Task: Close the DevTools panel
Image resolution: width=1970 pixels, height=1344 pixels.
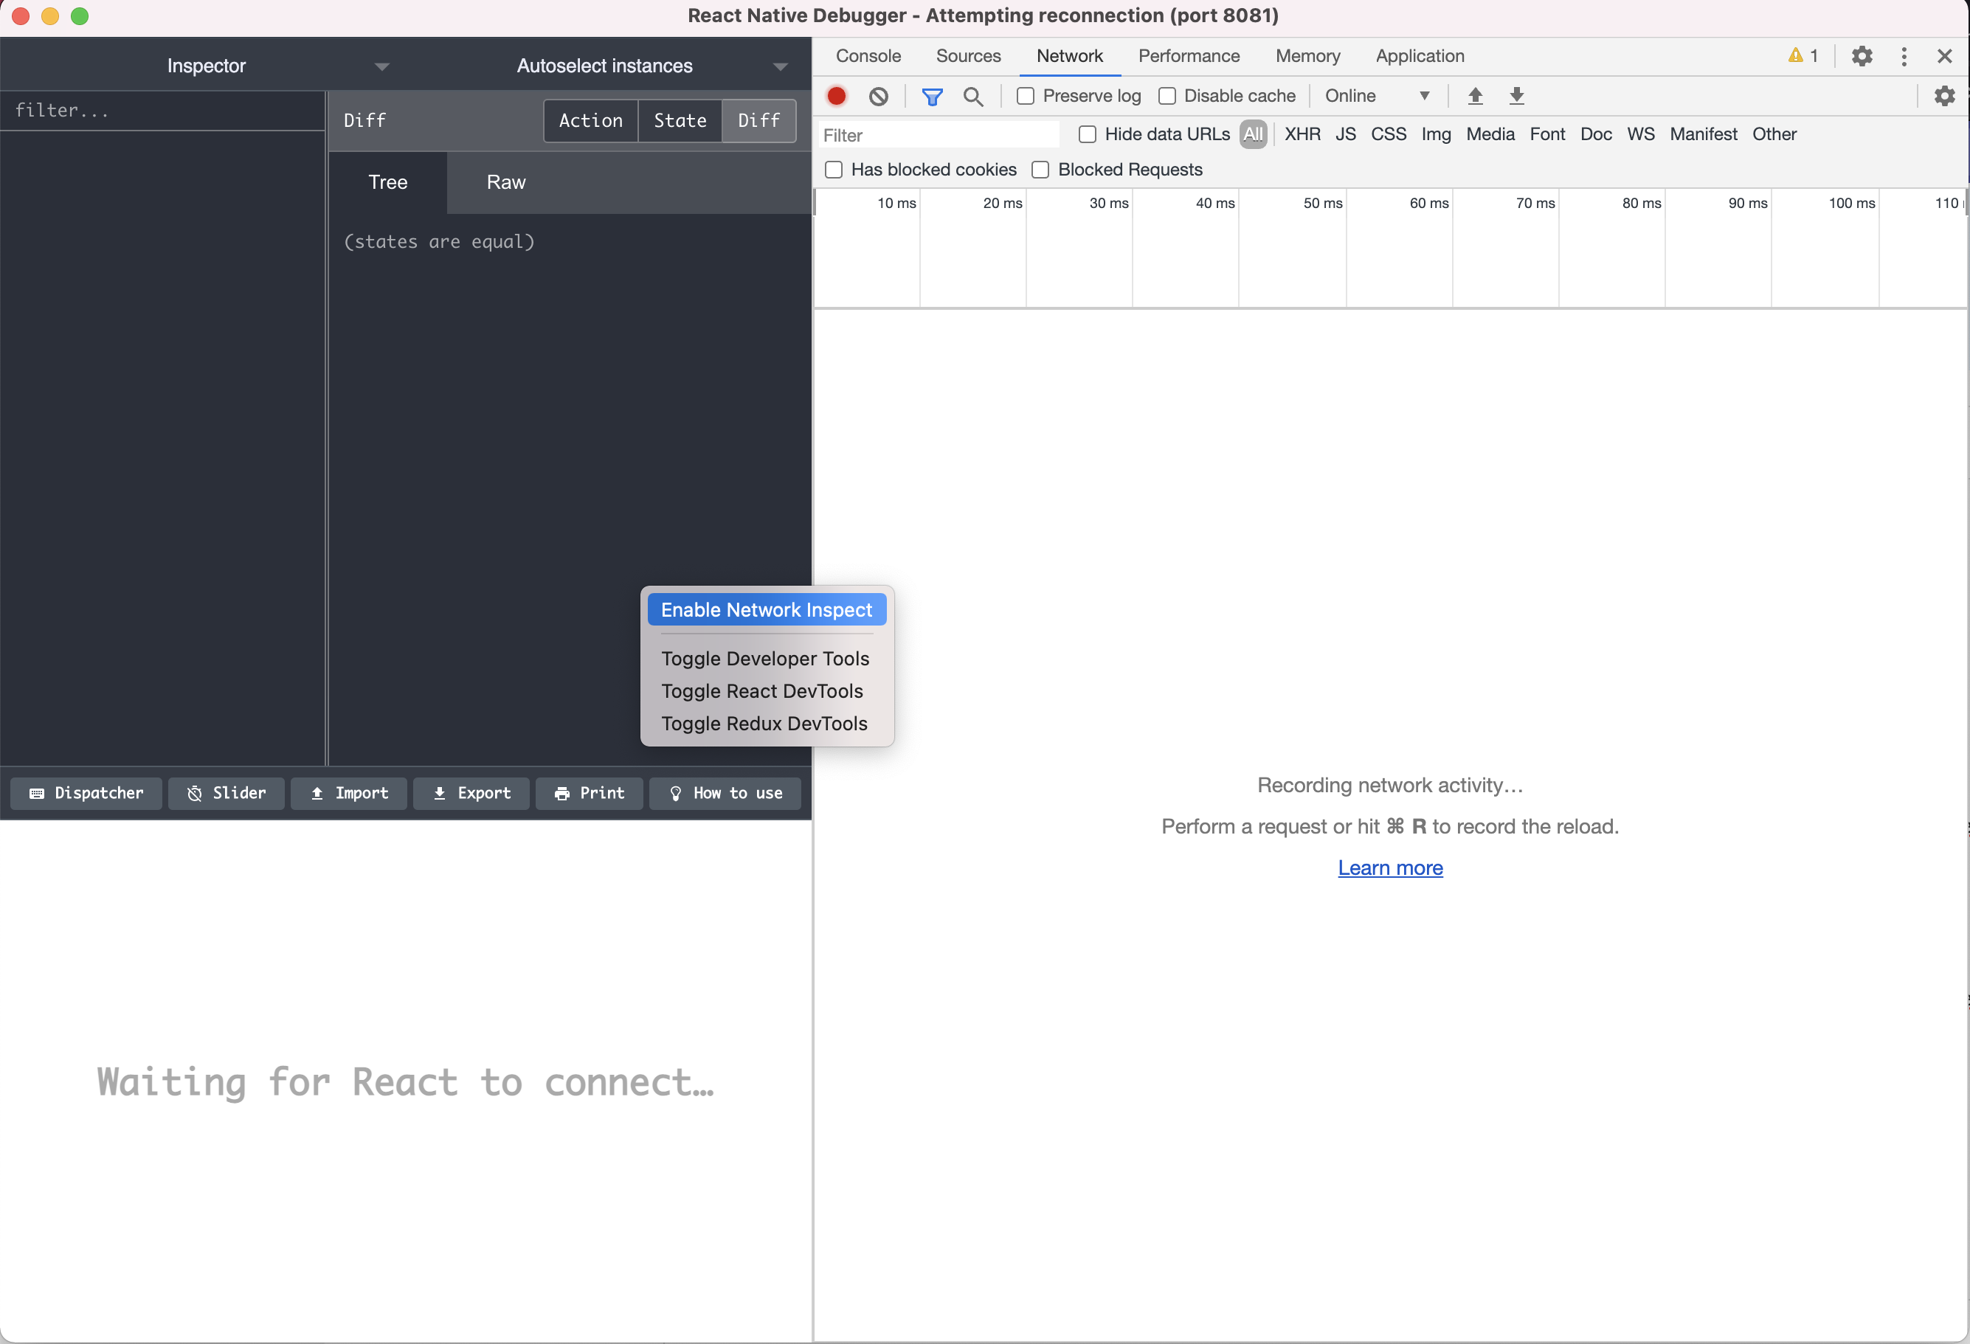Action: (x=1945, y=56)
